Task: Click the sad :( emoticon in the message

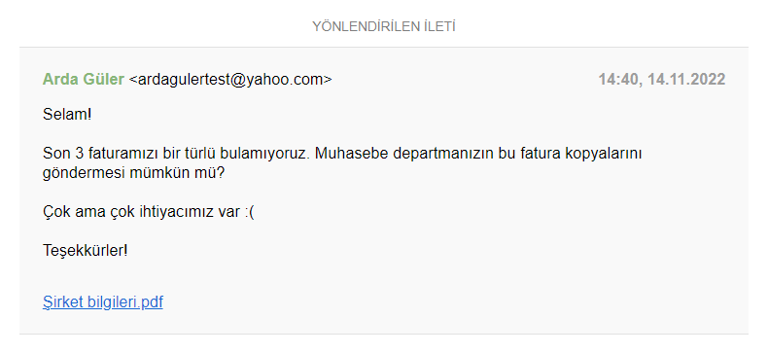Action: [x=249, y=212]
